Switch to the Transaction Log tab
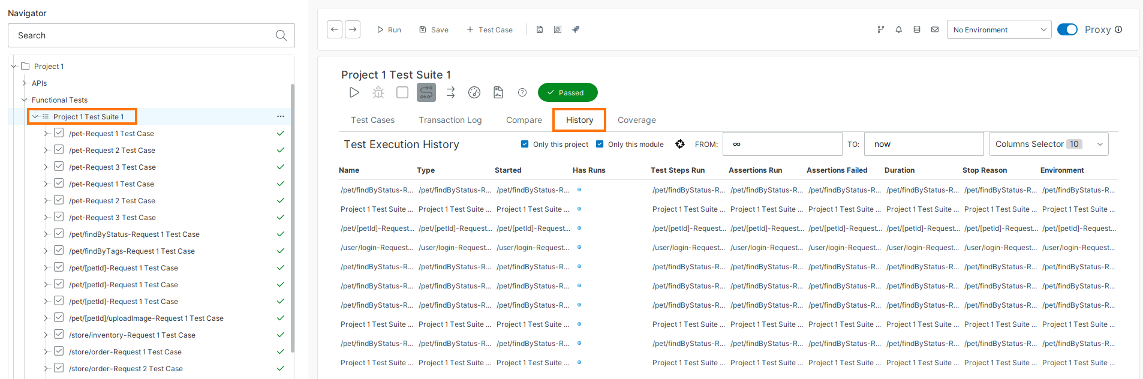The height and width of the screenshot is (379, 1143). coord(450,120)
